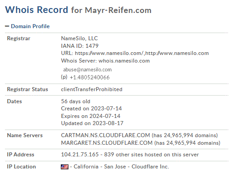Viewport: 229px width, 172px height.
Task: Click the Whois Record page title
Action: [x=37, y=10]
